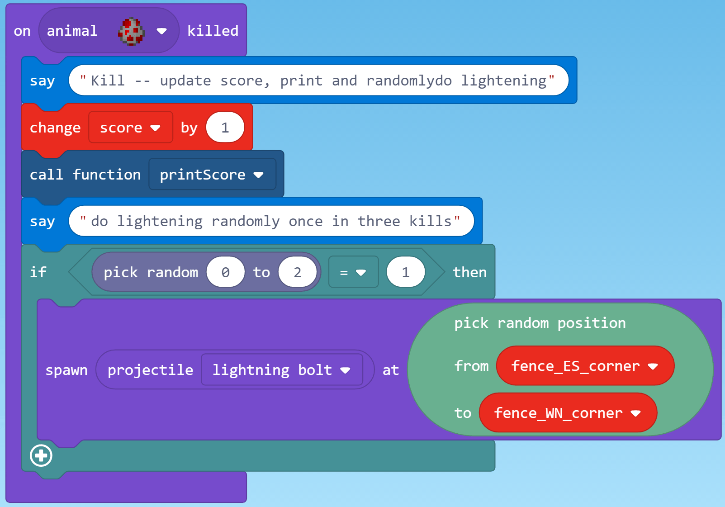
Task: Open the animal type dropdown arrow
Action: point(161,31)
